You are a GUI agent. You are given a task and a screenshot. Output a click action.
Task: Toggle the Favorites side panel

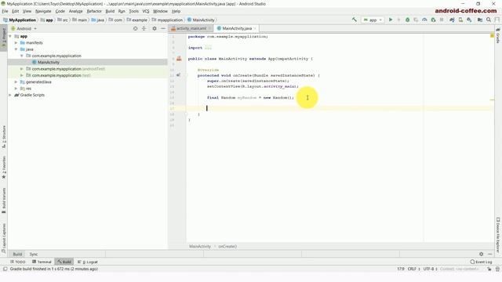pyautogui.click(x=4, y=167)
